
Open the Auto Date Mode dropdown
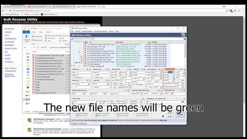click(x=156, y=72)
